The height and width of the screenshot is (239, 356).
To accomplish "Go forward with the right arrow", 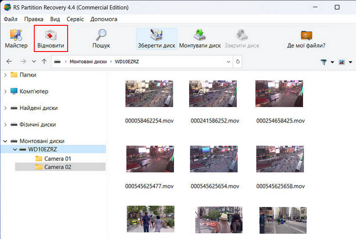I will click(23, 61).
